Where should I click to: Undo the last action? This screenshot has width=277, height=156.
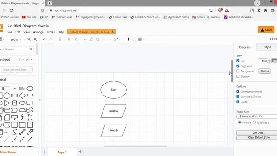pyautogui.click(x=44, y=39)
